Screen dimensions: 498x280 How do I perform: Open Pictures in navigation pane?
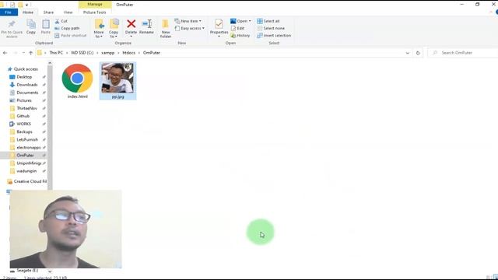[x=24, y=100]
